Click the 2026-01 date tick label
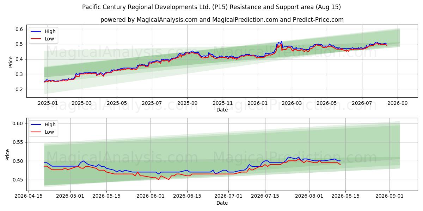Image resolution: width=423 pixels, height=211 pixels. click(x=257, y=103)
